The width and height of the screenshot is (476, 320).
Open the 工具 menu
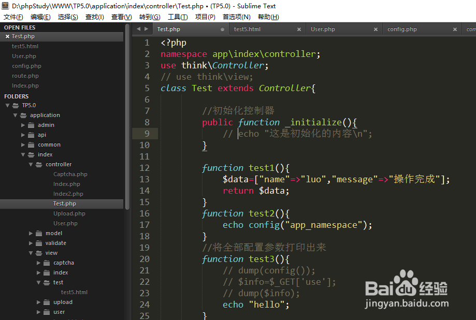click(178, 17)
